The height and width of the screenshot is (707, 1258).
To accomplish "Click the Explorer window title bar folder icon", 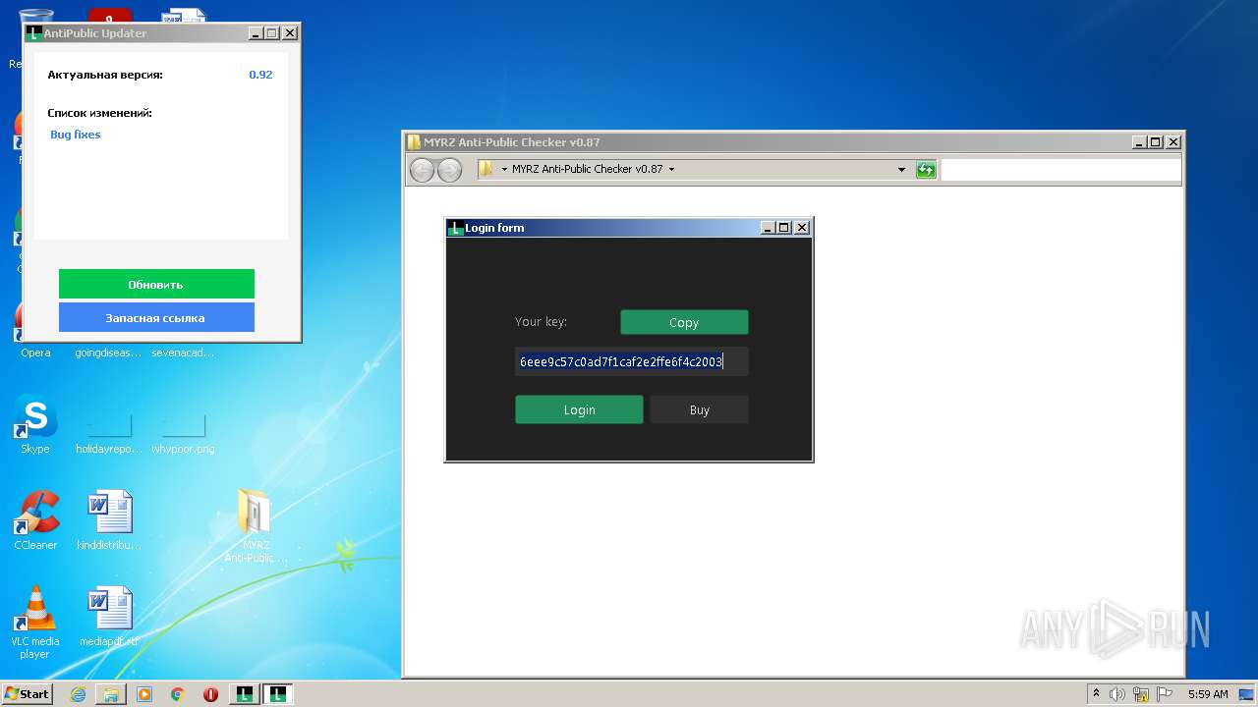I will click(414, 142).
